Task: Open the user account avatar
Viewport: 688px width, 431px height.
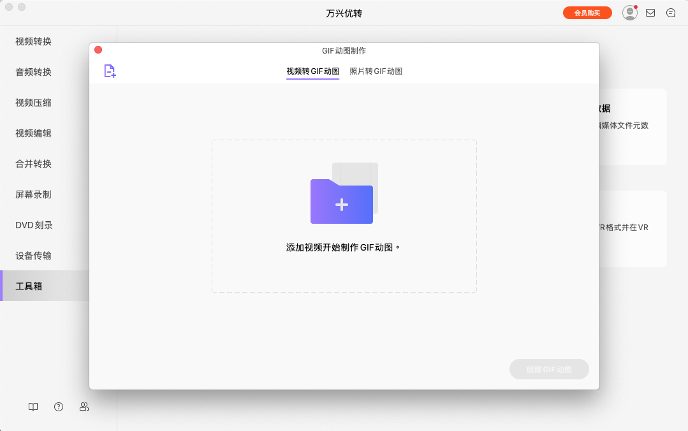Action: click(x=629, y=12)
